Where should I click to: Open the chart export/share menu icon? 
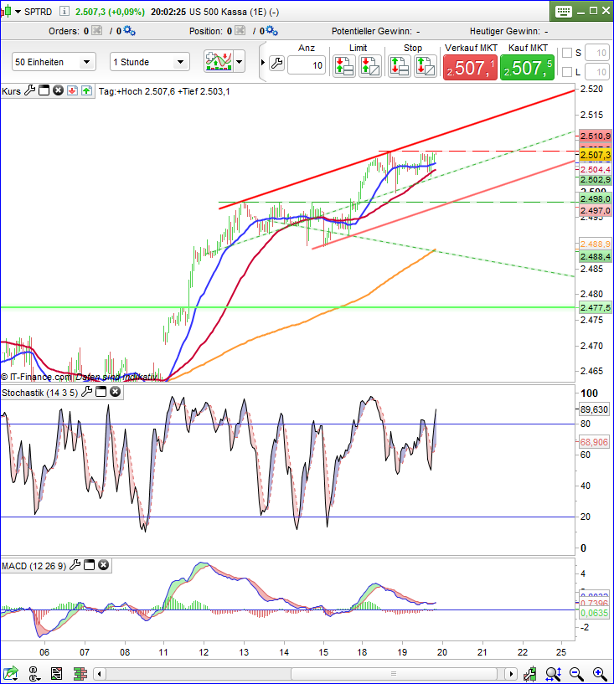(11, 673)
